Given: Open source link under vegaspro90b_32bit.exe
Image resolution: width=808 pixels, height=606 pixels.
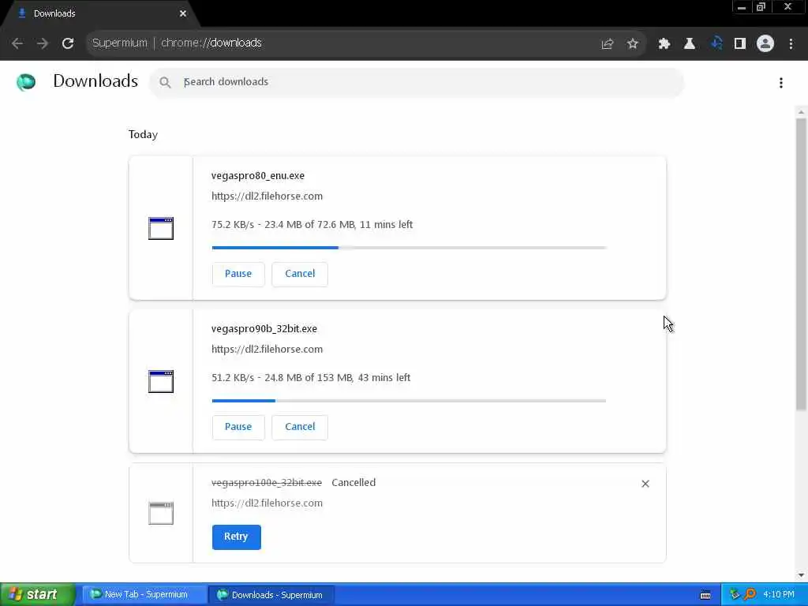Looking at the screenshot, I should pos(267,350).
